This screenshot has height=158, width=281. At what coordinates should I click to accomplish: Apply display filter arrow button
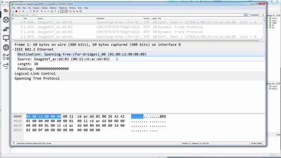tap(246, 15)
